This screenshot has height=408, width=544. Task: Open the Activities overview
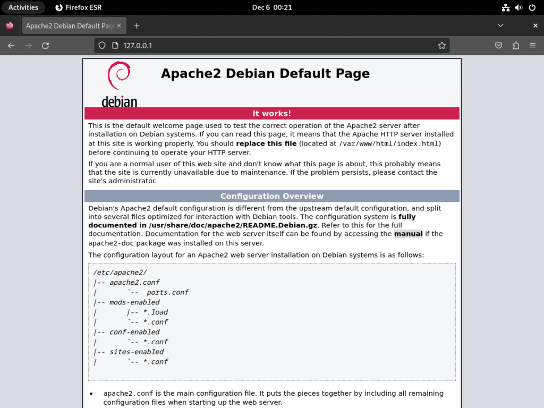[x=23, y=7]
